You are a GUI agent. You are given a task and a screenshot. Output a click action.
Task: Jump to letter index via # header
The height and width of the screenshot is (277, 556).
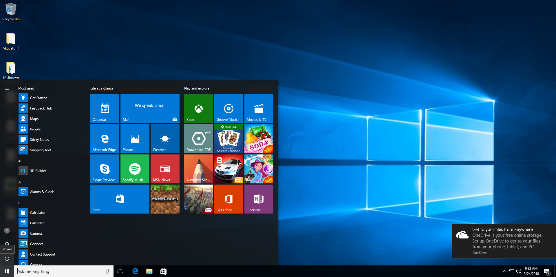tap(19, 161)
